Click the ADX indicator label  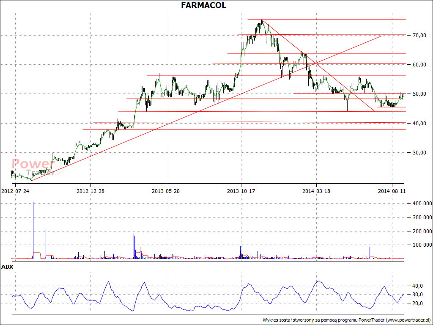pos(7,267)
